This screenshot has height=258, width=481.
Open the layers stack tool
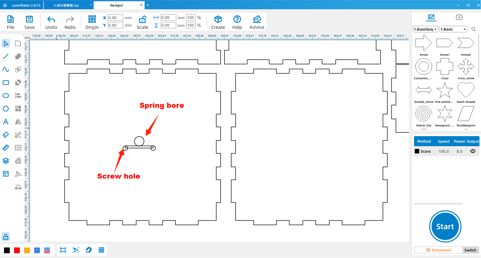6,161
